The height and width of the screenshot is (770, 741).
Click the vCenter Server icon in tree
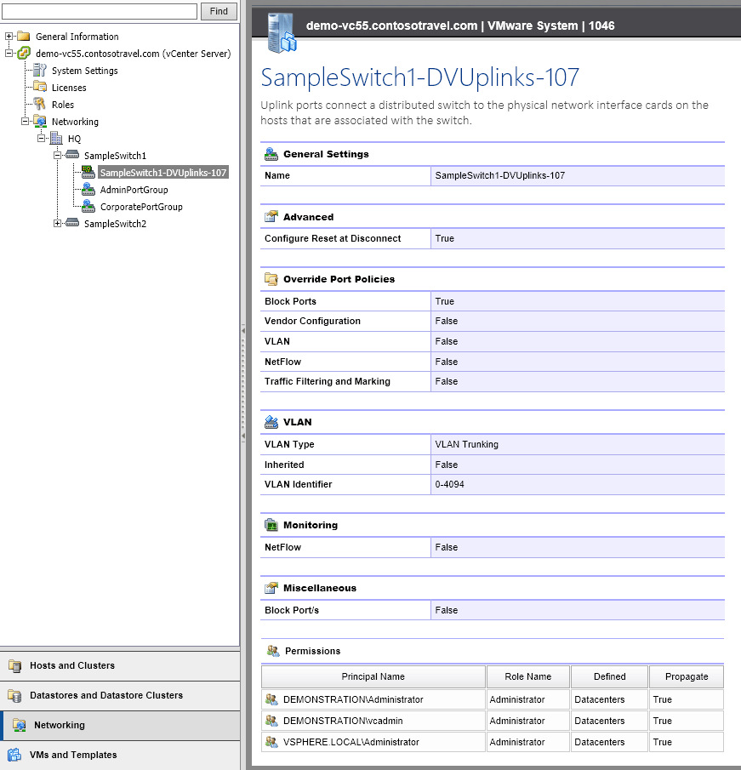tap(24, 53)
